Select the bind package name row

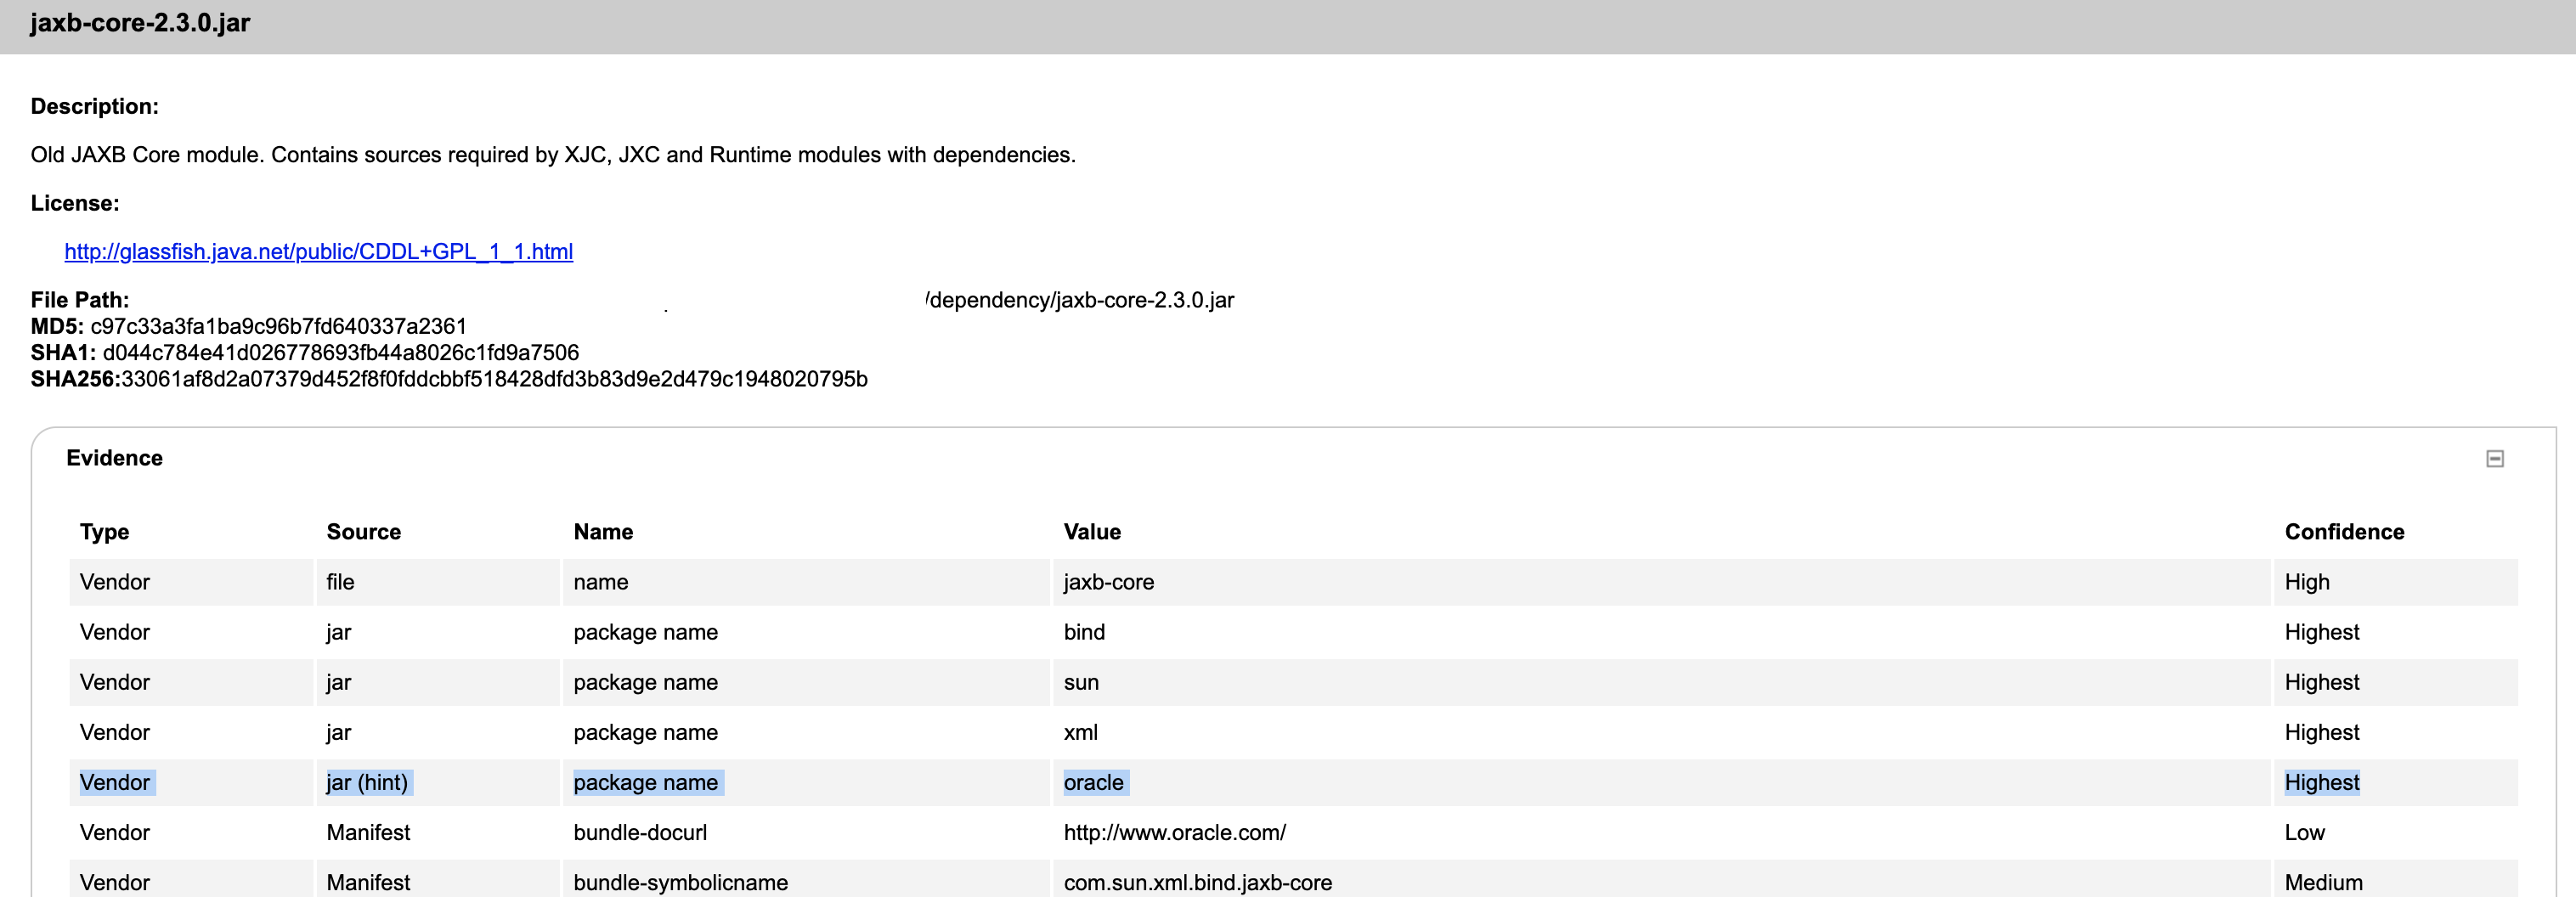pos(1085,632)
